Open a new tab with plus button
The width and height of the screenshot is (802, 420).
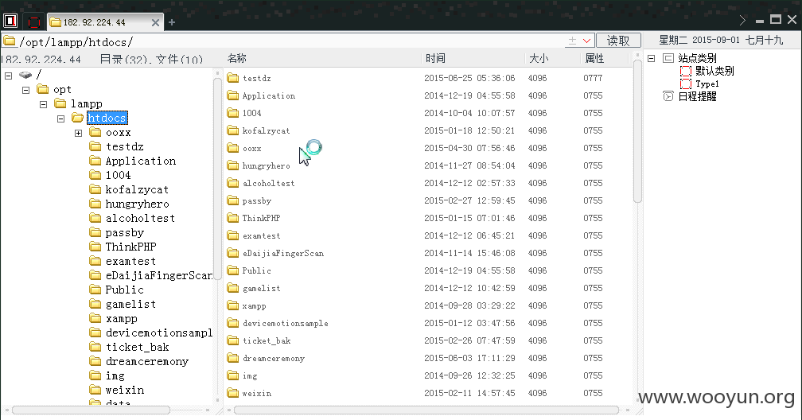[x=172, y=22]
